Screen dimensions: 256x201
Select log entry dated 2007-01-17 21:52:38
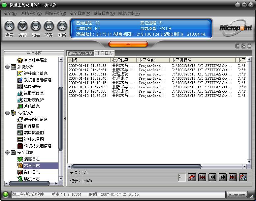(157, 66)
